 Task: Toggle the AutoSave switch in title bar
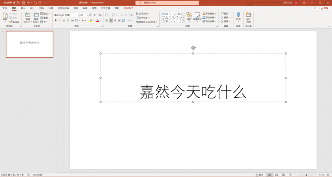pos(17,3)
